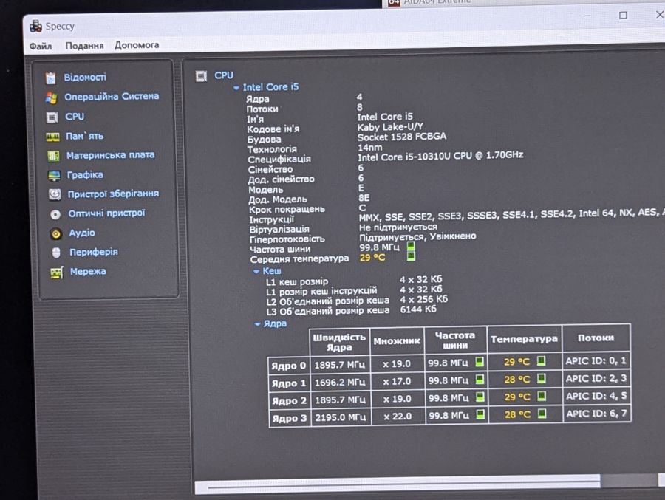Screen dimensions: 665x500
Task: Click green graph icon next to Частота шини 99.8 МГц
Action: click(411, 247)
